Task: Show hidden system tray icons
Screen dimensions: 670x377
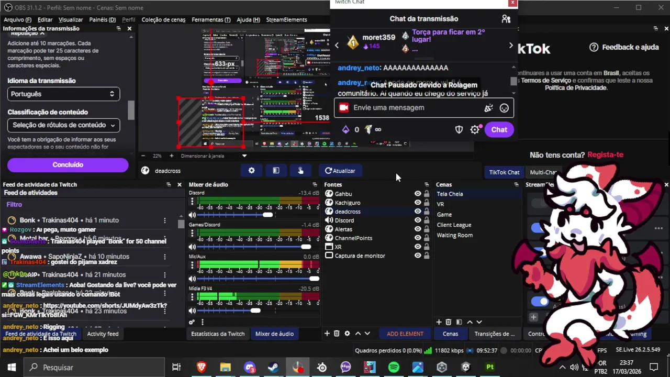Action: (562, 368)
